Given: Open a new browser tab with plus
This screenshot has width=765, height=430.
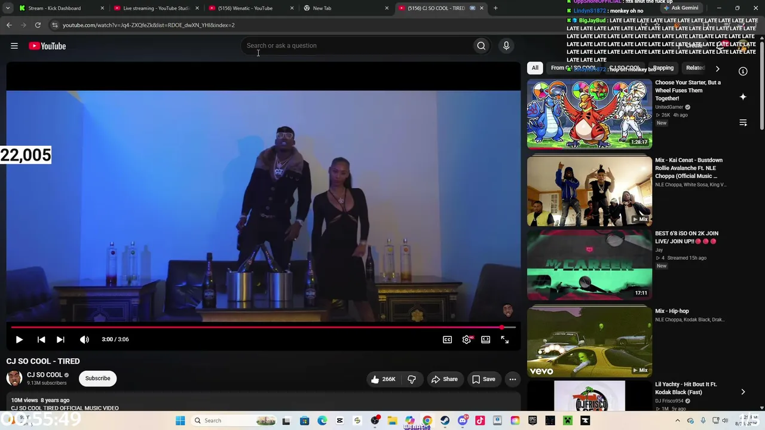Looking at the screenshot, I should tap(495, 8).
